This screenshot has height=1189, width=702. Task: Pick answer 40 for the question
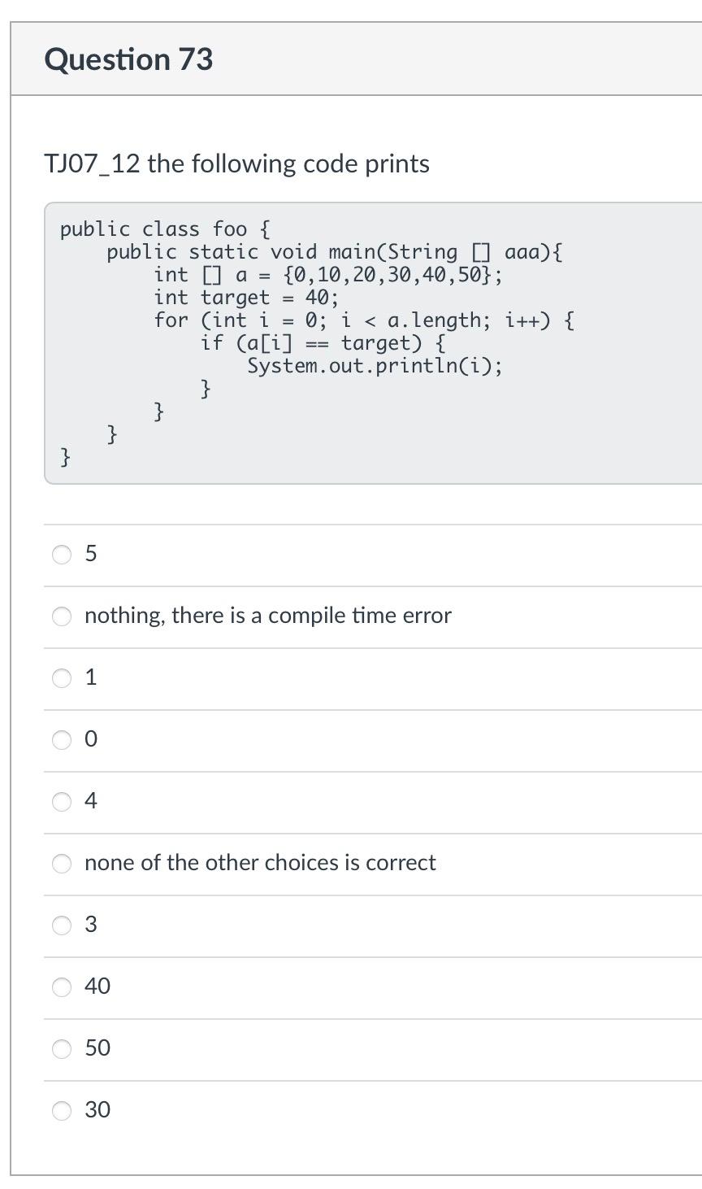pyautogui.click(x=61, y=986)
